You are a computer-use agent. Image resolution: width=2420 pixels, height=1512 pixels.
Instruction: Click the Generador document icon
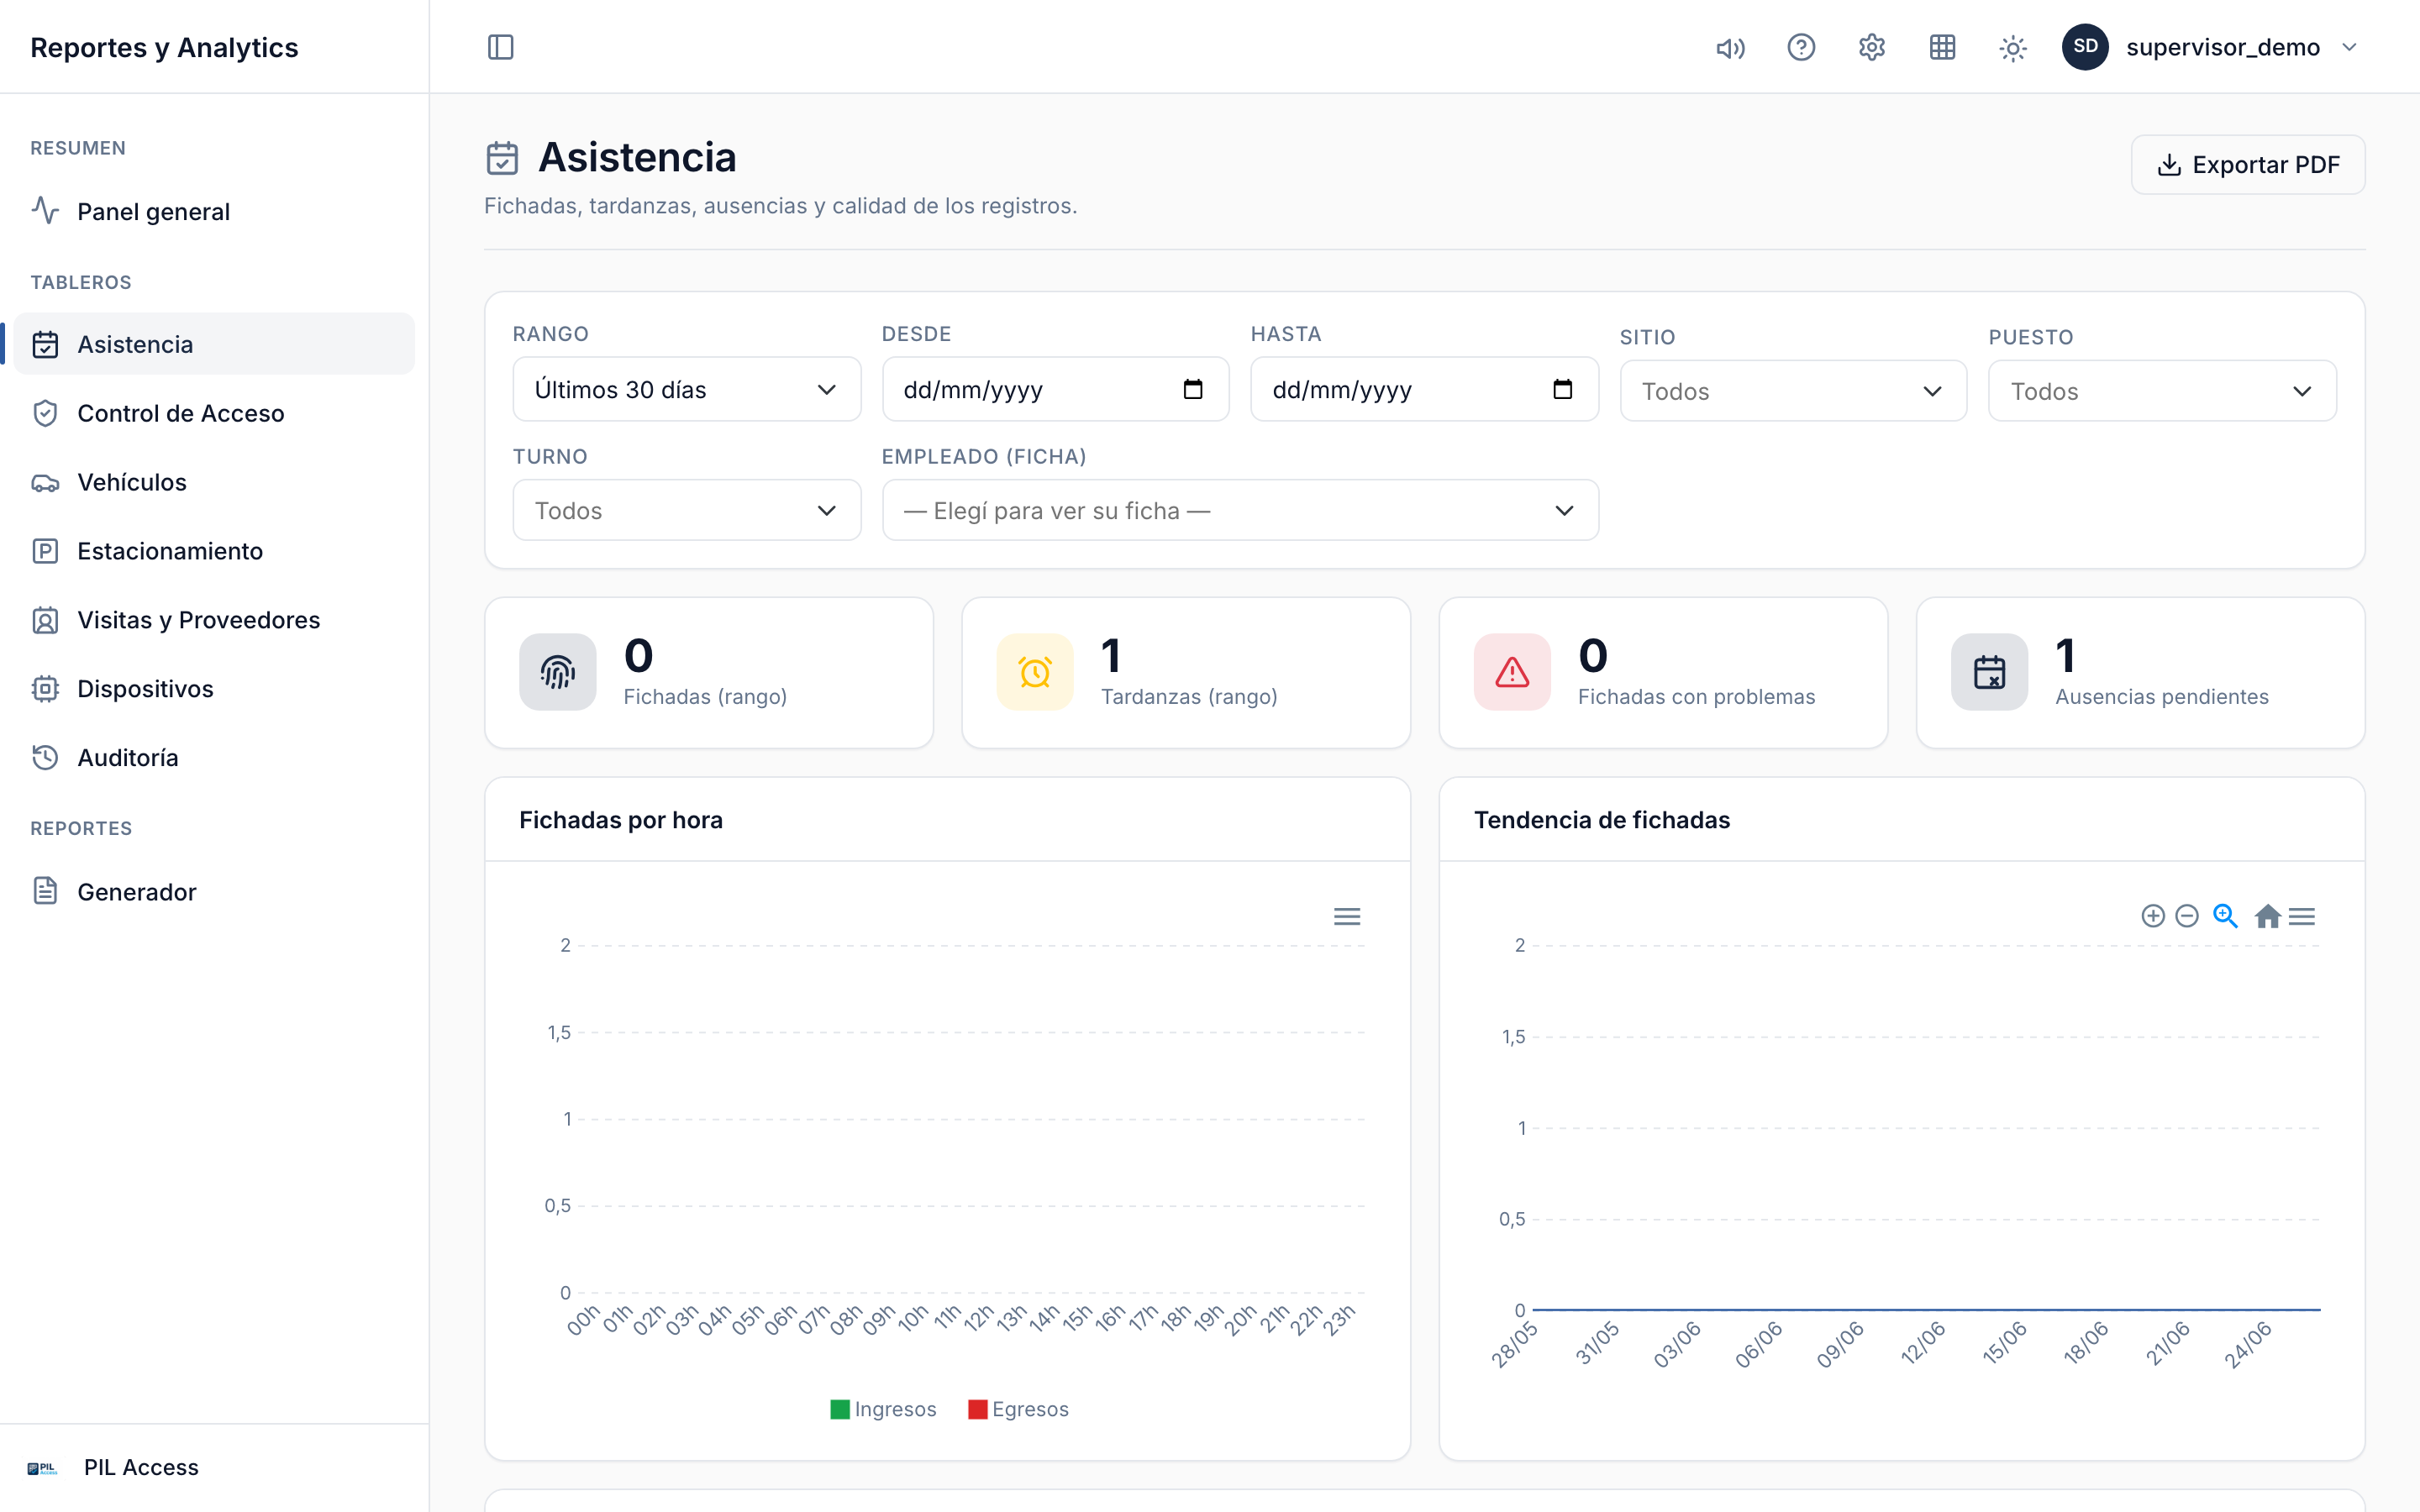(x=45, y=891)
